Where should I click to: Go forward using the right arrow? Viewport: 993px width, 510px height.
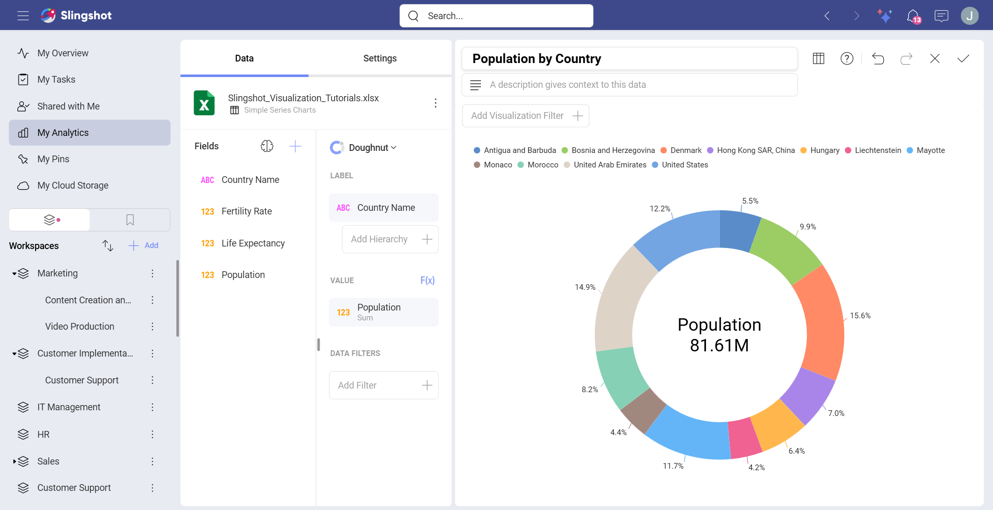(x=856, y=16)
